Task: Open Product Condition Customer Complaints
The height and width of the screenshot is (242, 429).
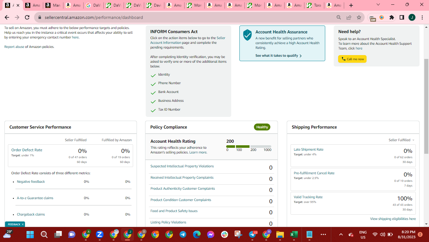Action: (x=181, y=200)
